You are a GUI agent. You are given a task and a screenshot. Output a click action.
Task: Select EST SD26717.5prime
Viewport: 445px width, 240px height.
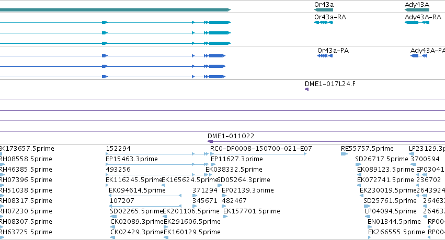pos(382,159)
